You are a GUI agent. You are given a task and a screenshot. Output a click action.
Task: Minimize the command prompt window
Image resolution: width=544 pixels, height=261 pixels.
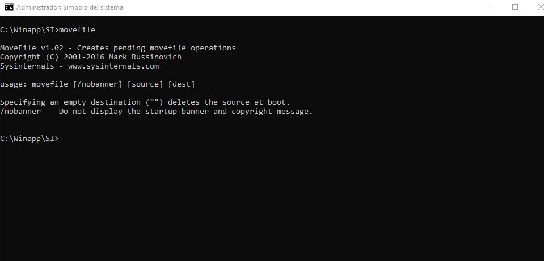pyautogui.click(x=490, y=7)
